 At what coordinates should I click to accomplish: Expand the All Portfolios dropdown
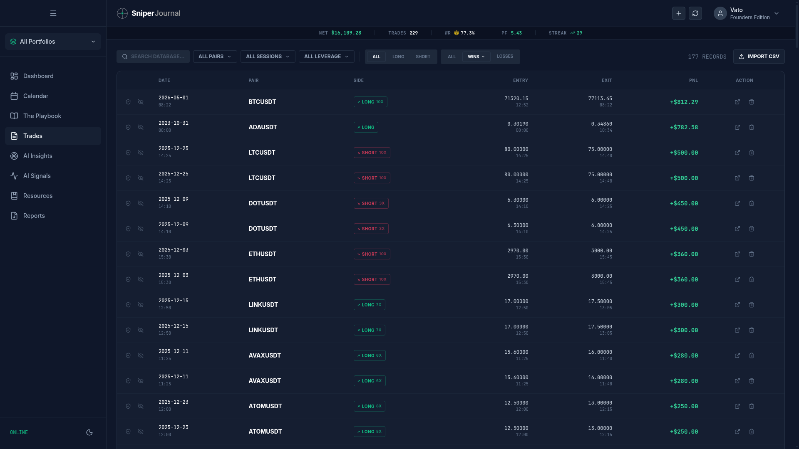point(53,42)
